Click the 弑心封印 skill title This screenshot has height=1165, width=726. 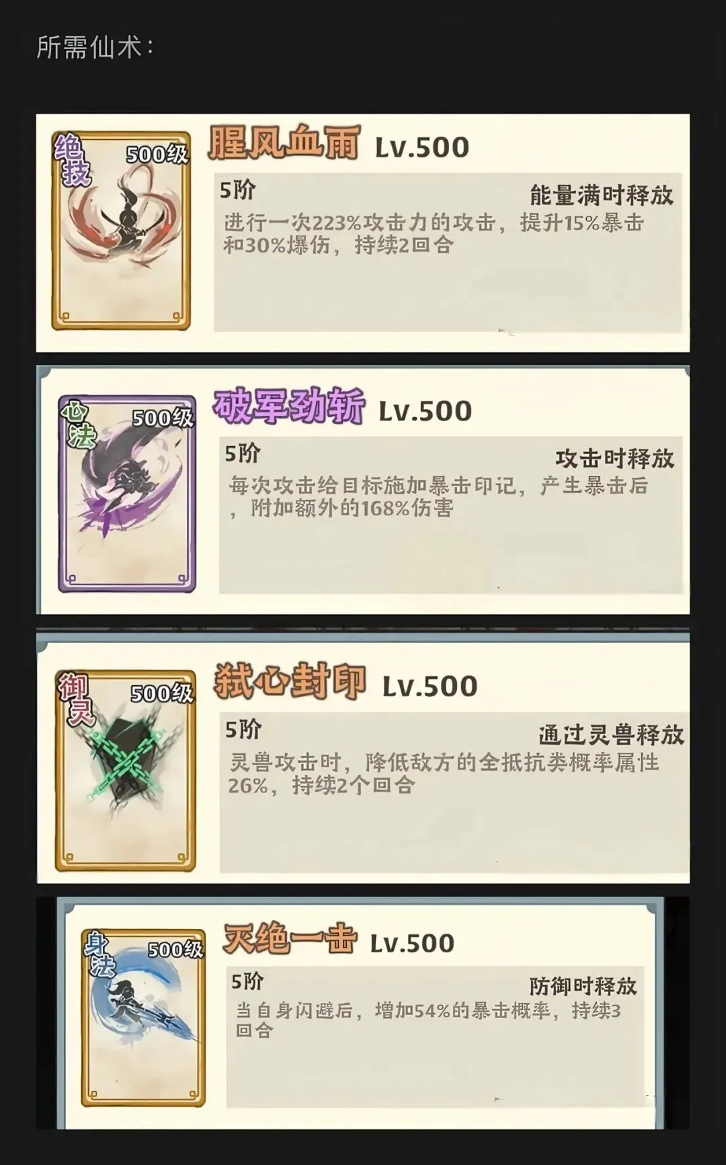tap(290, 681)
